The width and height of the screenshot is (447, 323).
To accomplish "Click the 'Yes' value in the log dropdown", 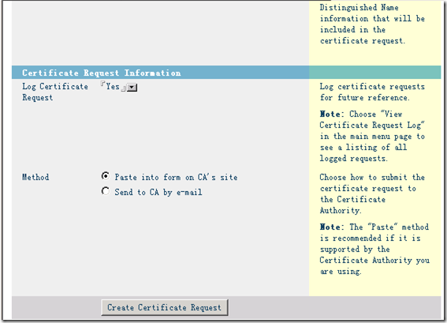I will [113, 87].
